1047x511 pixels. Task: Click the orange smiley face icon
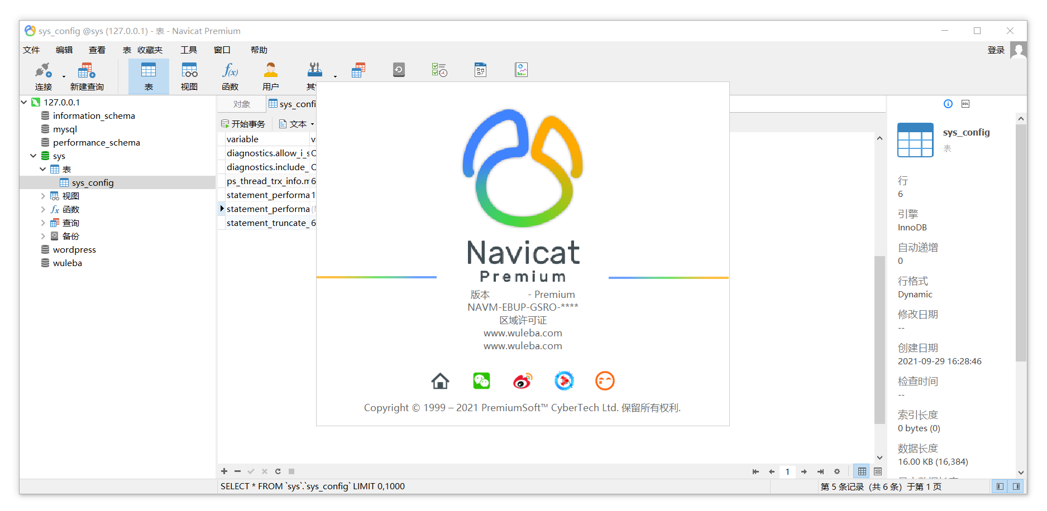click(605, 381)
